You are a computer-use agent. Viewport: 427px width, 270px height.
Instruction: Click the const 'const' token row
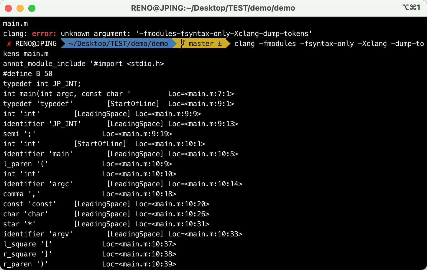[106, 204]
